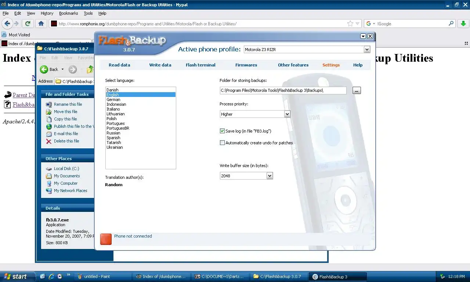Viewport: 470px width, 282px height.
Task: Click the browser back arrow button
Action: click(x=7, y=23)
